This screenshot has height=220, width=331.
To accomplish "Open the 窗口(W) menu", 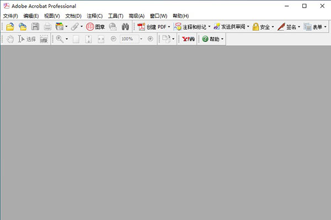I will (158, 16).
